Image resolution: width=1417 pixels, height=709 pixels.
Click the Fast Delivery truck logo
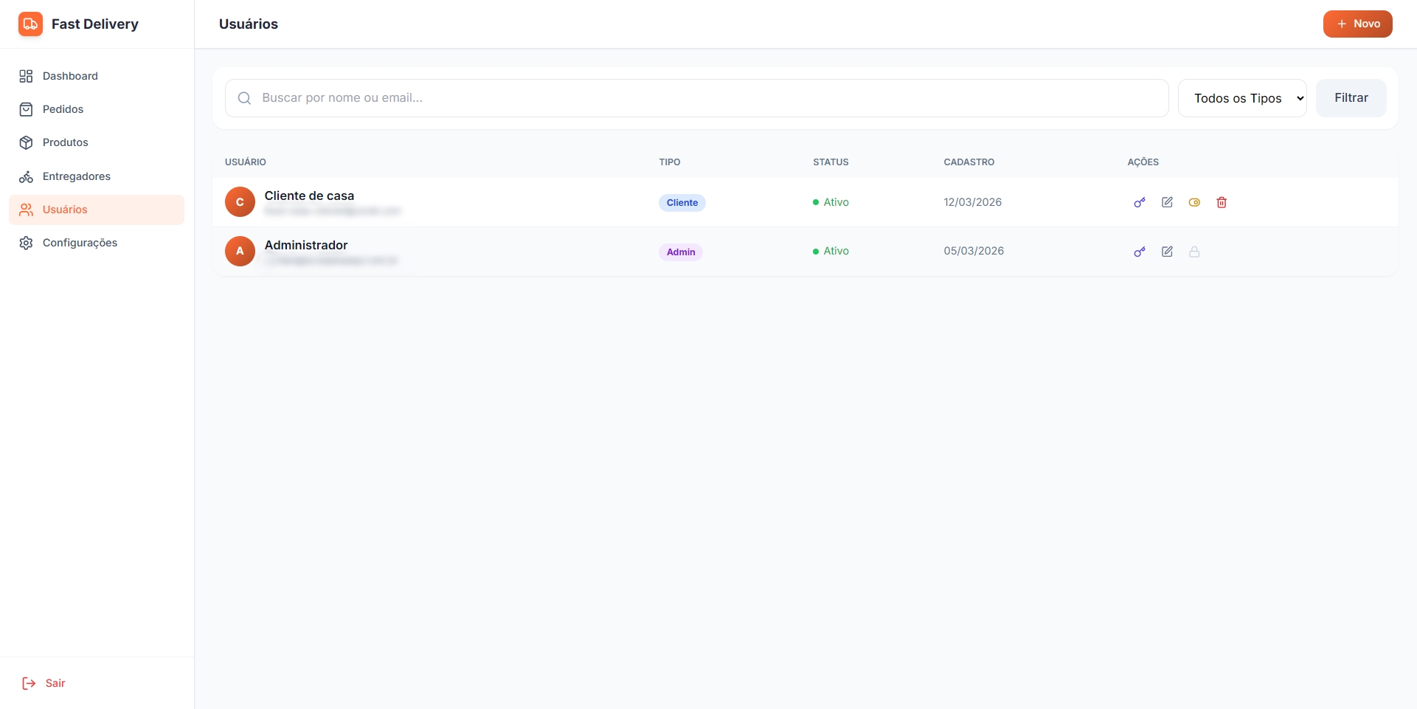pos(30,24)
